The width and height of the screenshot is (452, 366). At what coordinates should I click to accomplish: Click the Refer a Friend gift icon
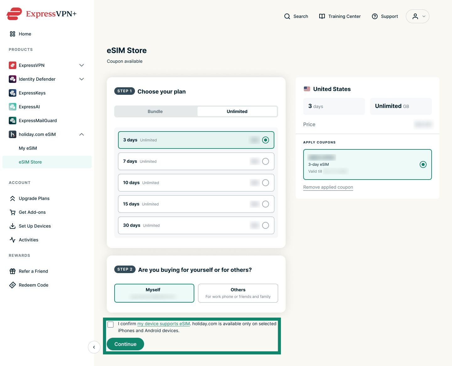tap(13, 271)
